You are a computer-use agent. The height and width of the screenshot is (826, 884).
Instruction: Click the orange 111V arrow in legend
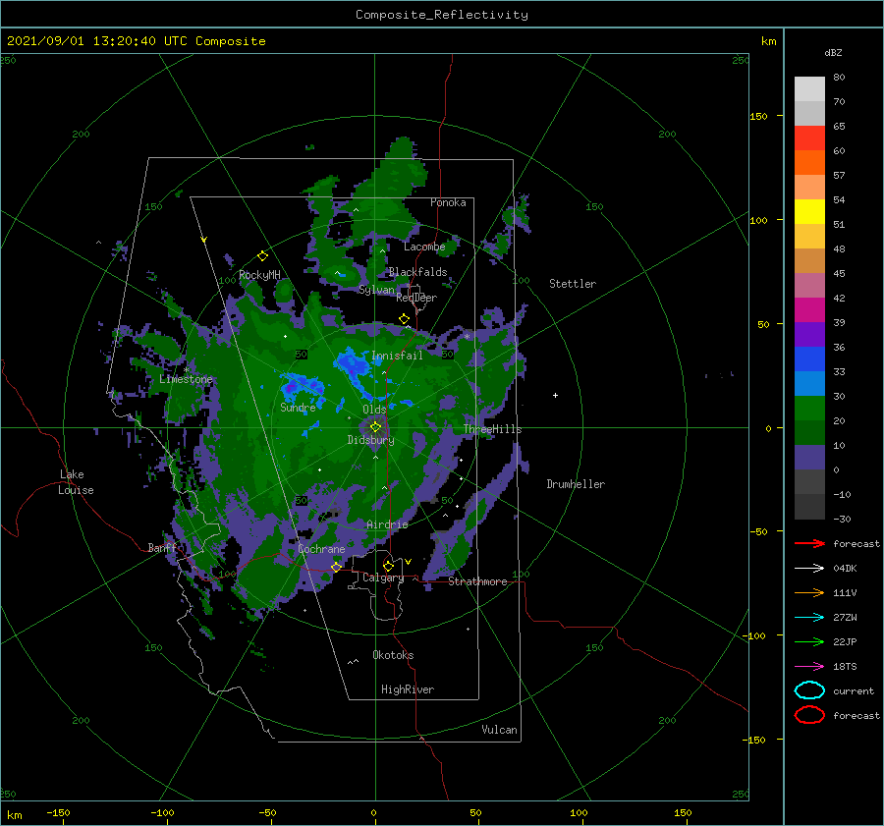(809, 592)
